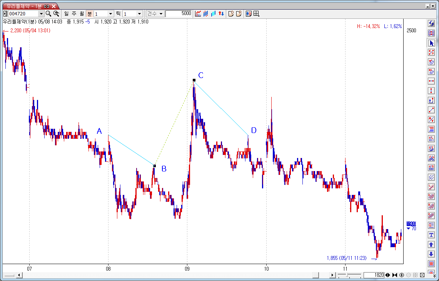Activate the text (T) annotation tool
Viewport: 439px width, 281px height.
point(431,235)
